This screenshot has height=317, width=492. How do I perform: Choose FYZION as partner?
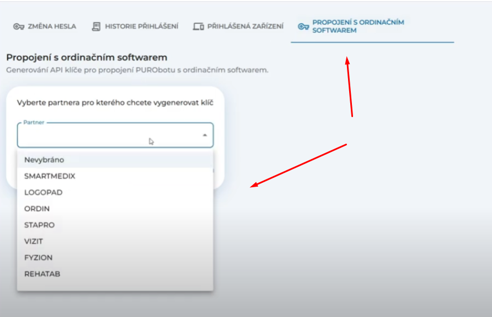(x=115, y=257)
